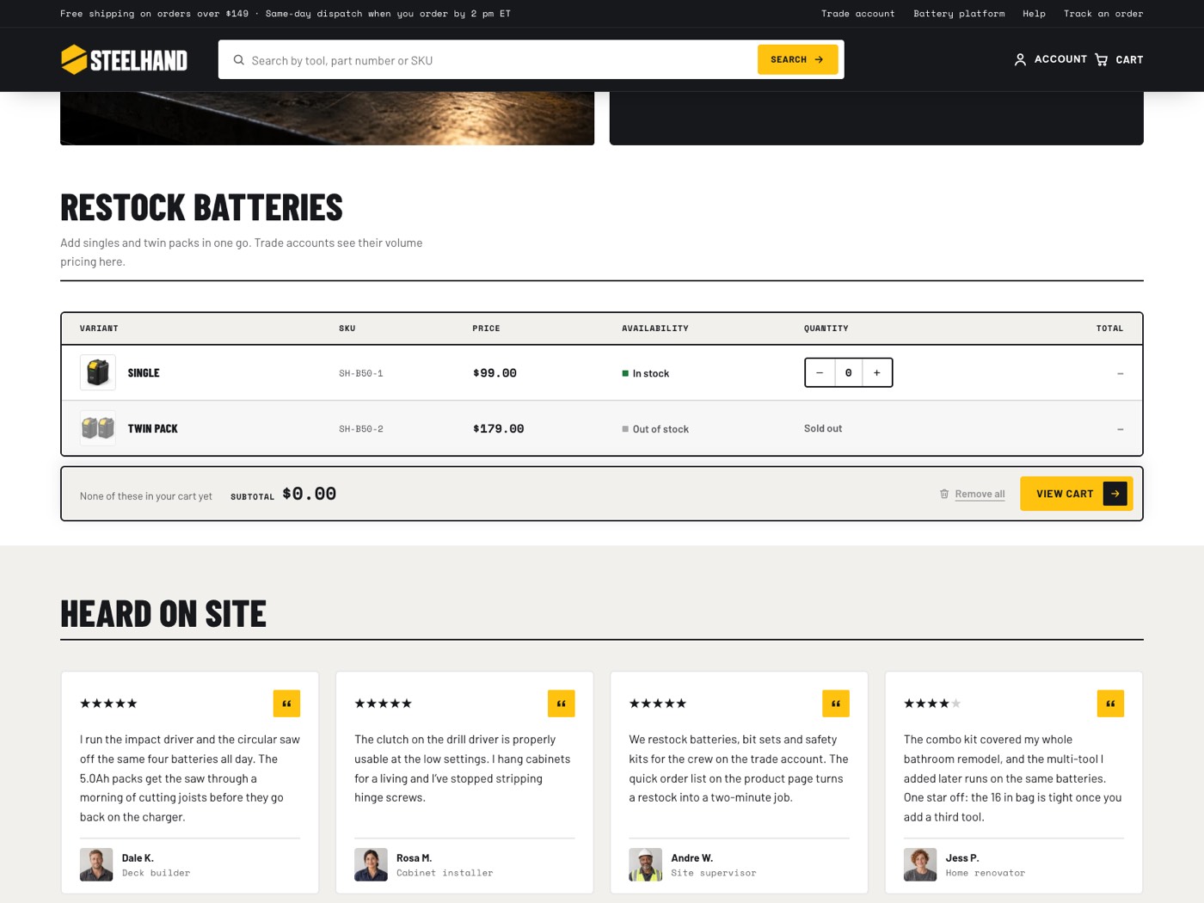Click Andre W.'s avatar photo

pos(645,864)
